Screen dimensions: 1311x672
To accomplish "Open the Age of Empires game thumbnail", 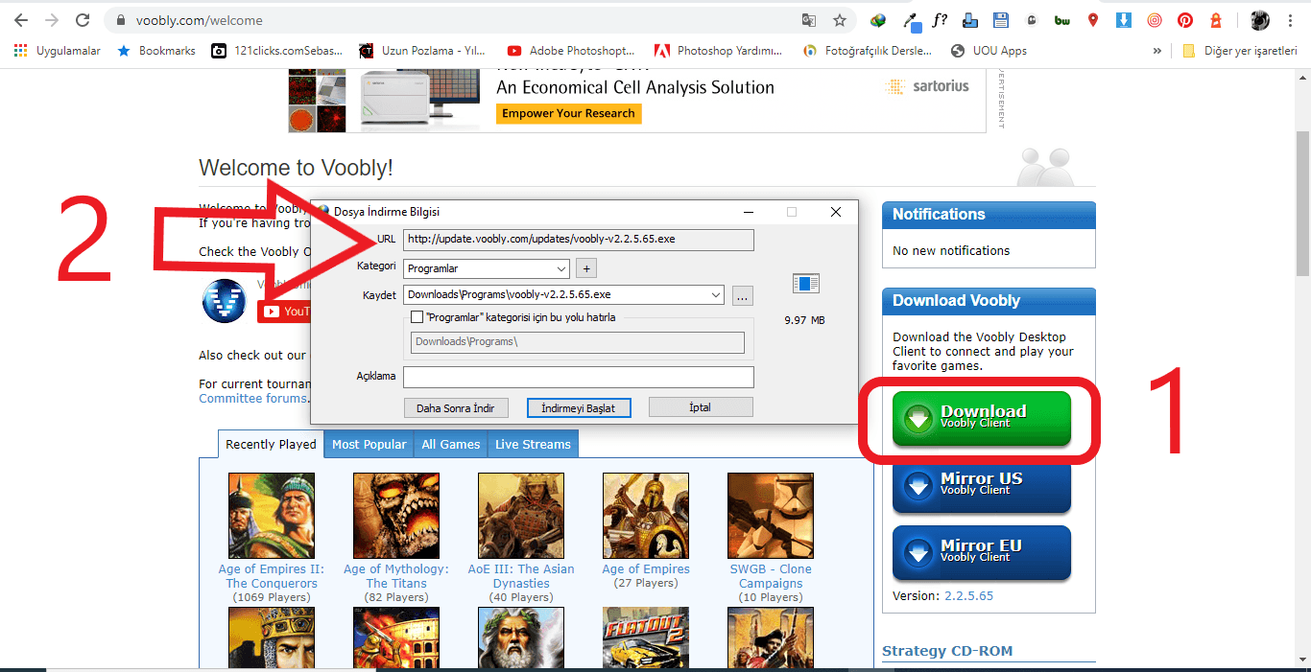I will tap(646, 516).
